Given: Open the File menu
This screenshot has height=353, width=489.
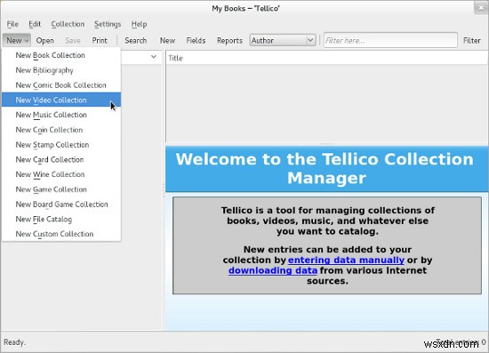Looking at the screenshot, I should [x=12, y=24].
